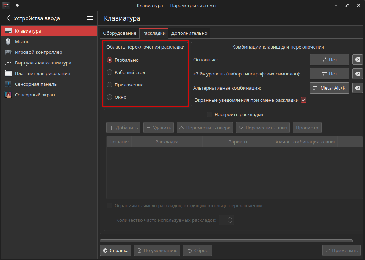
Task: Click the touchscreen hand icon
Action: (x=8, y=95)
